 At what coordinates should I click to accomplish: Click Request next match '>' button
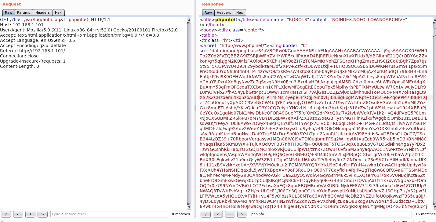click(x=42, y=214)
